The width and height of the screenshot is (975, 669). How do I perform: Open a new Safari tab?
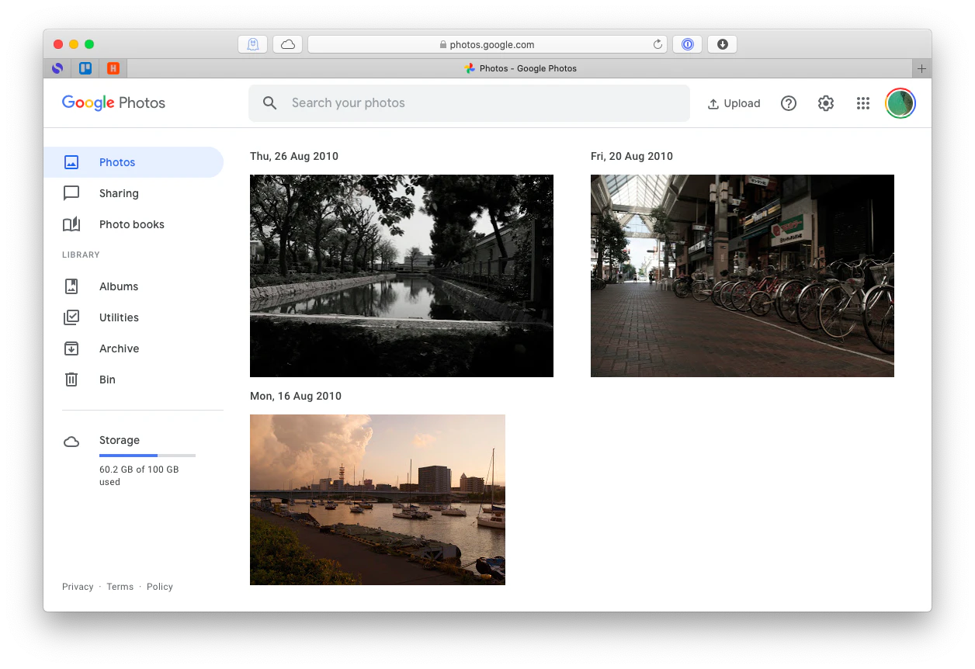tap(921, 68)
